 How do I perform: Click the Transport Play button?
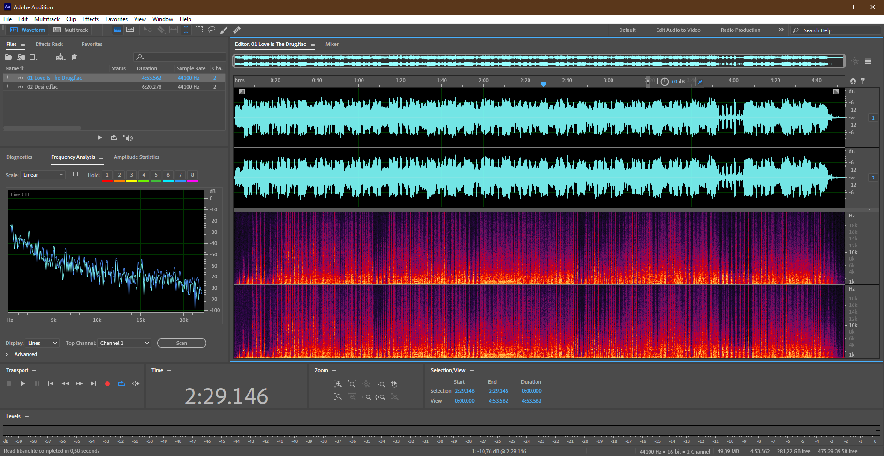coord(23,383)
